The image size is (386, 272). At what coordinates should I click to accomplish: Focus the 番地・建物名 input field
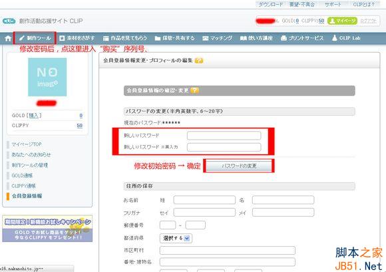(228, 262)
